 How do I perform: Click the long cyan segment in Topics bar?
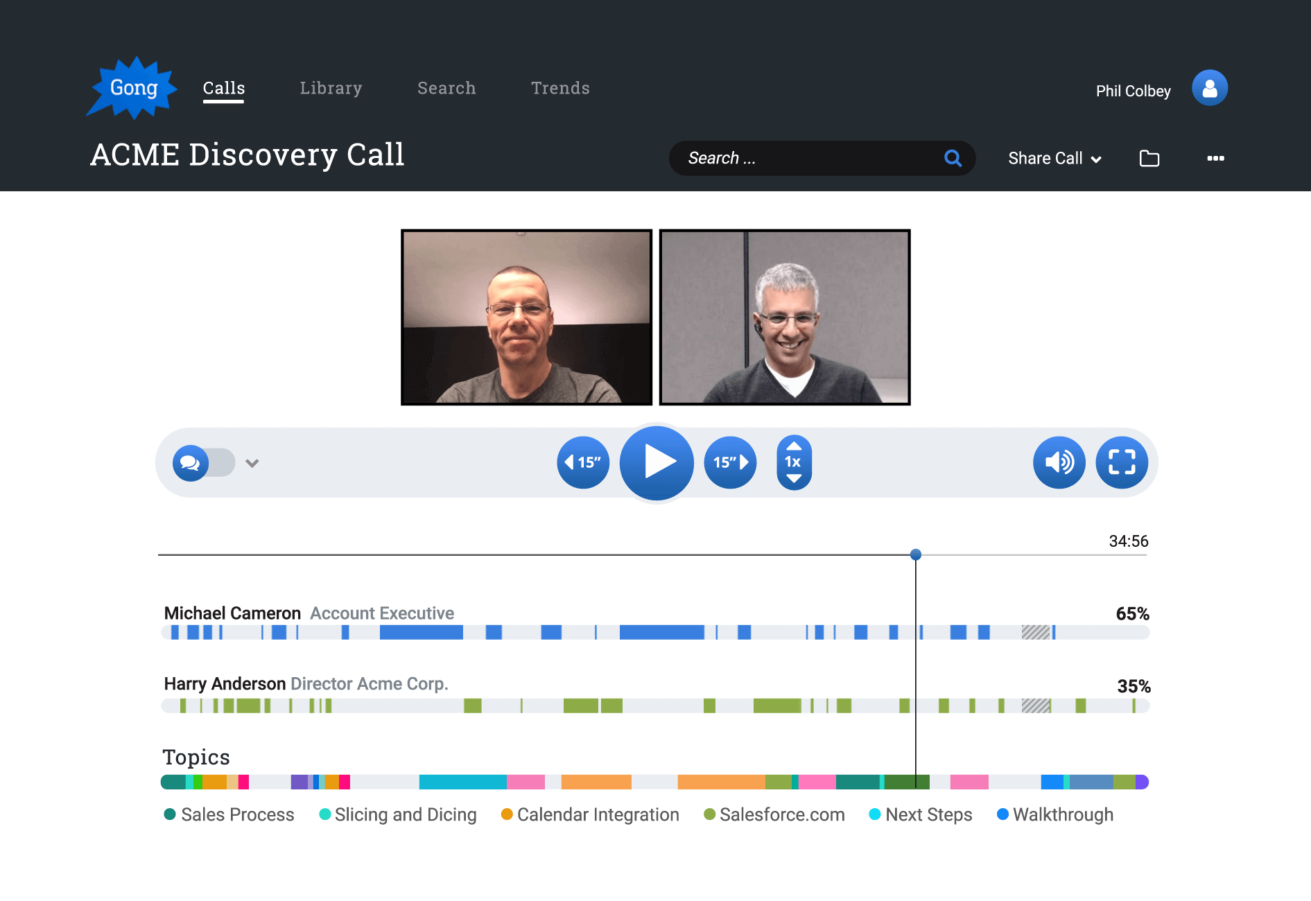click(x=462, y=782)
